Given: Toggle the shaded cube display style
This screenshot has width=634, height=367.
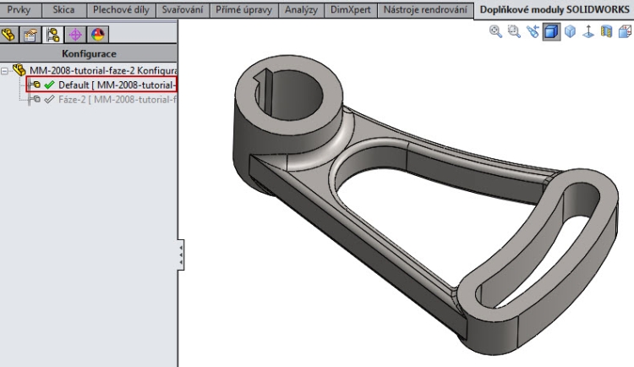Looking at the screenshot, I should [551, 31].
